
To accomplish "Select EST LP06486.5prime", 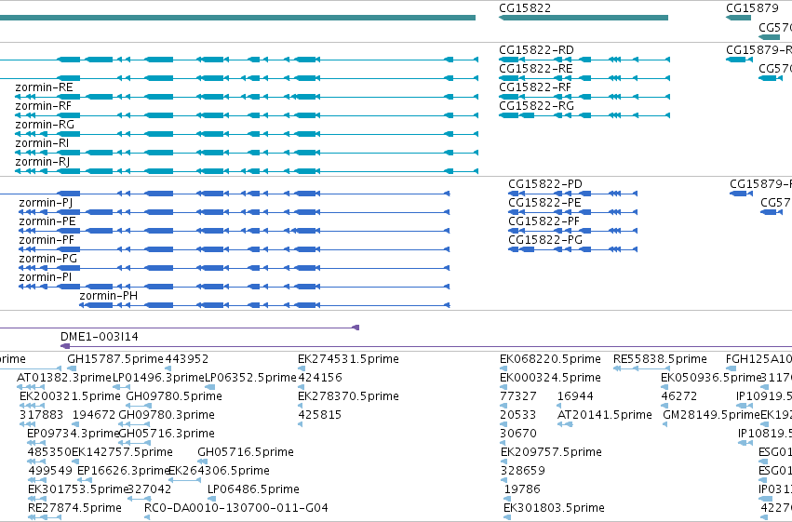I will click(253, 490).
